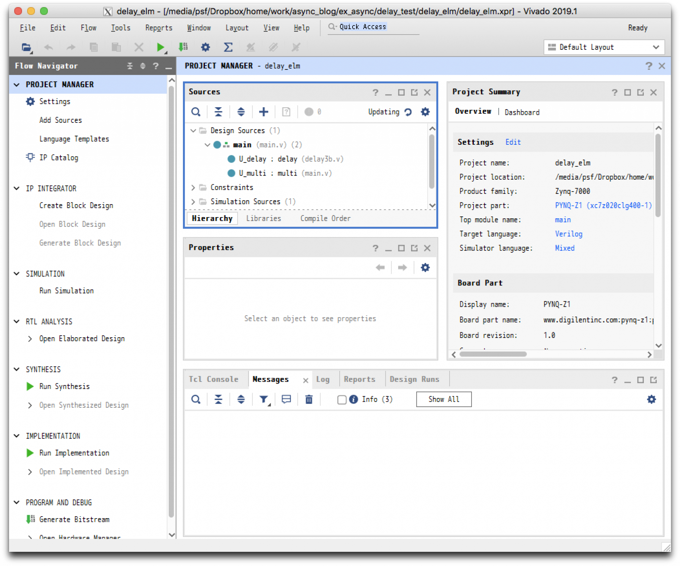The image size is (680, 566).
Task: Click the Edit link beside Settings
Action: tap(513, 142)
